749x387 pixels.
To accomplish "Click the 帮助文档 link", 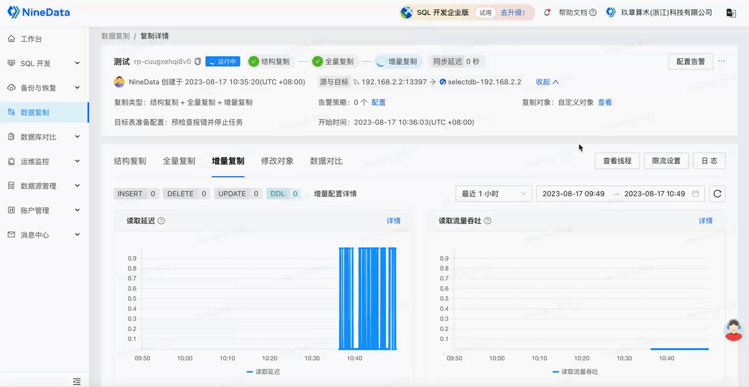I will (x=573, y=12).
